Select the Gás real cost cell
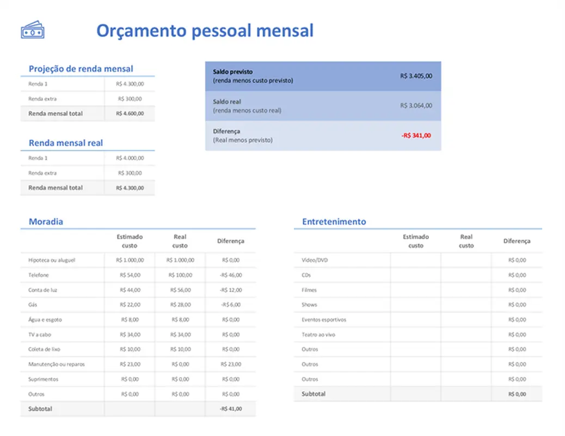Viewport: 565px width, 436px height. point(180,305)
